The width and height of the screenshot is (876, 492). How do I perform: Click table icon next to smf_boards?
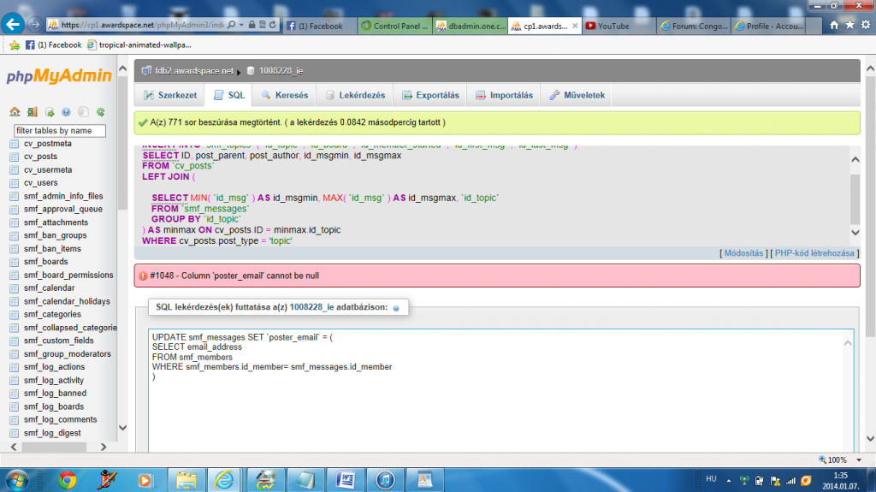[15, 262]
